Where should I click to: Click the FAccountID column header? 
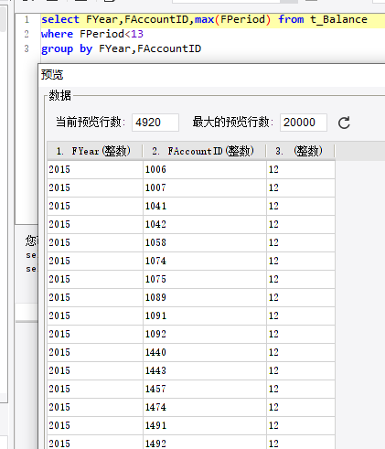(204, 151)
